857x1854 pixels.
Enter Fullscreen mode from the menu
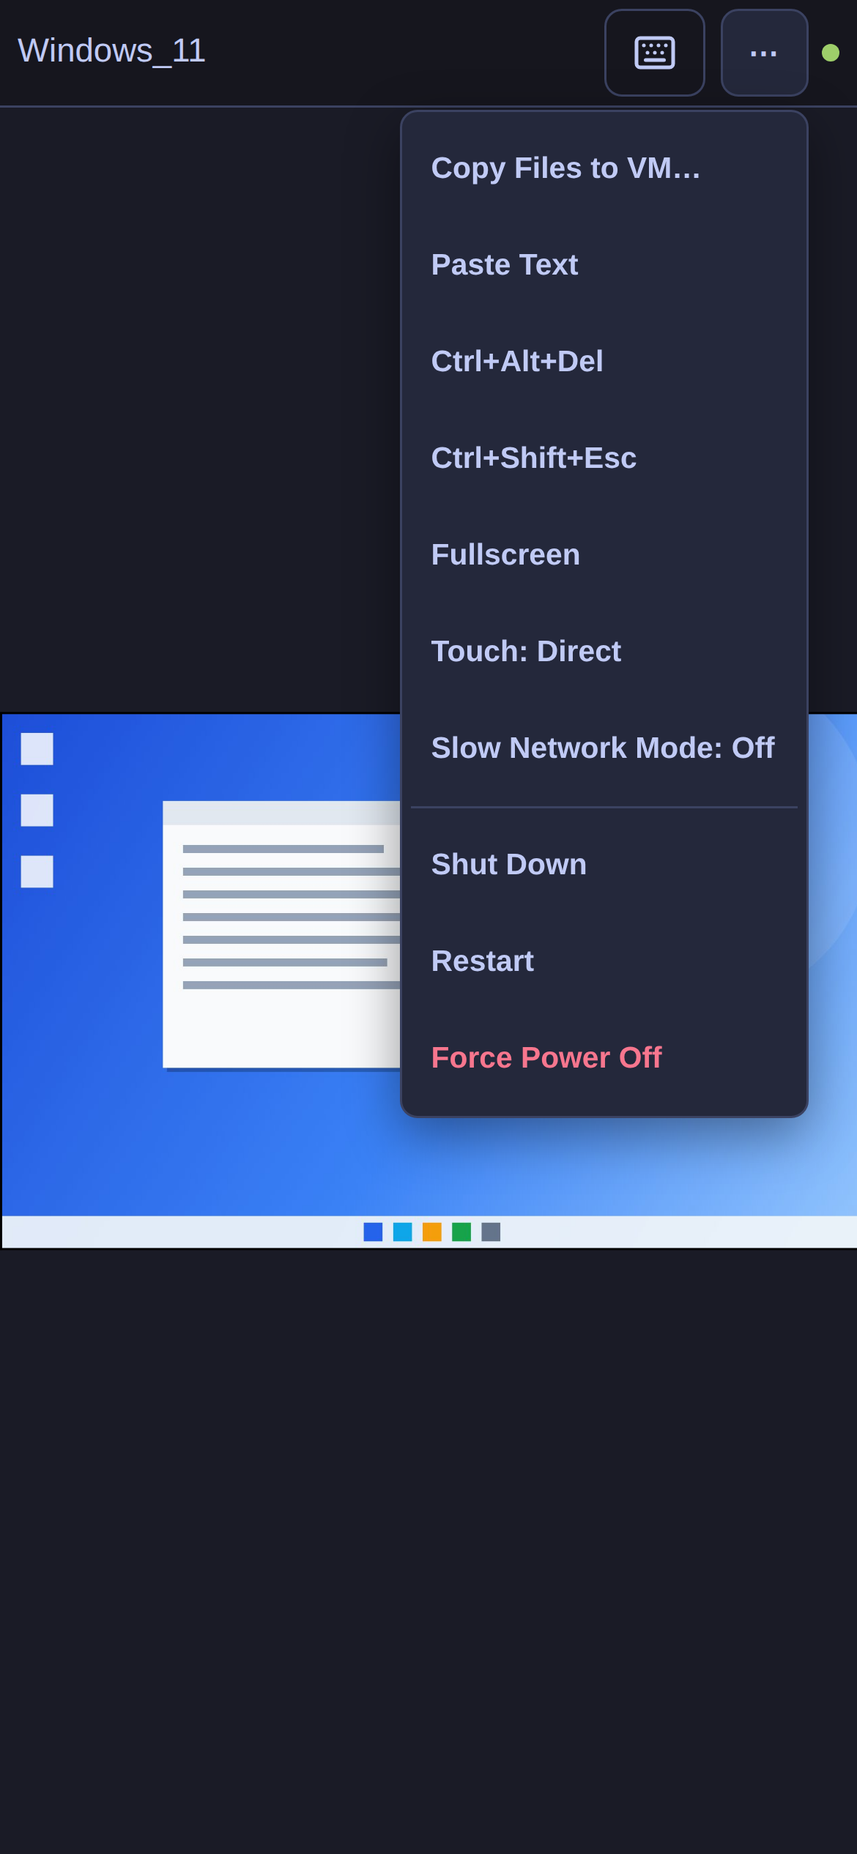[x=604, y=555]
